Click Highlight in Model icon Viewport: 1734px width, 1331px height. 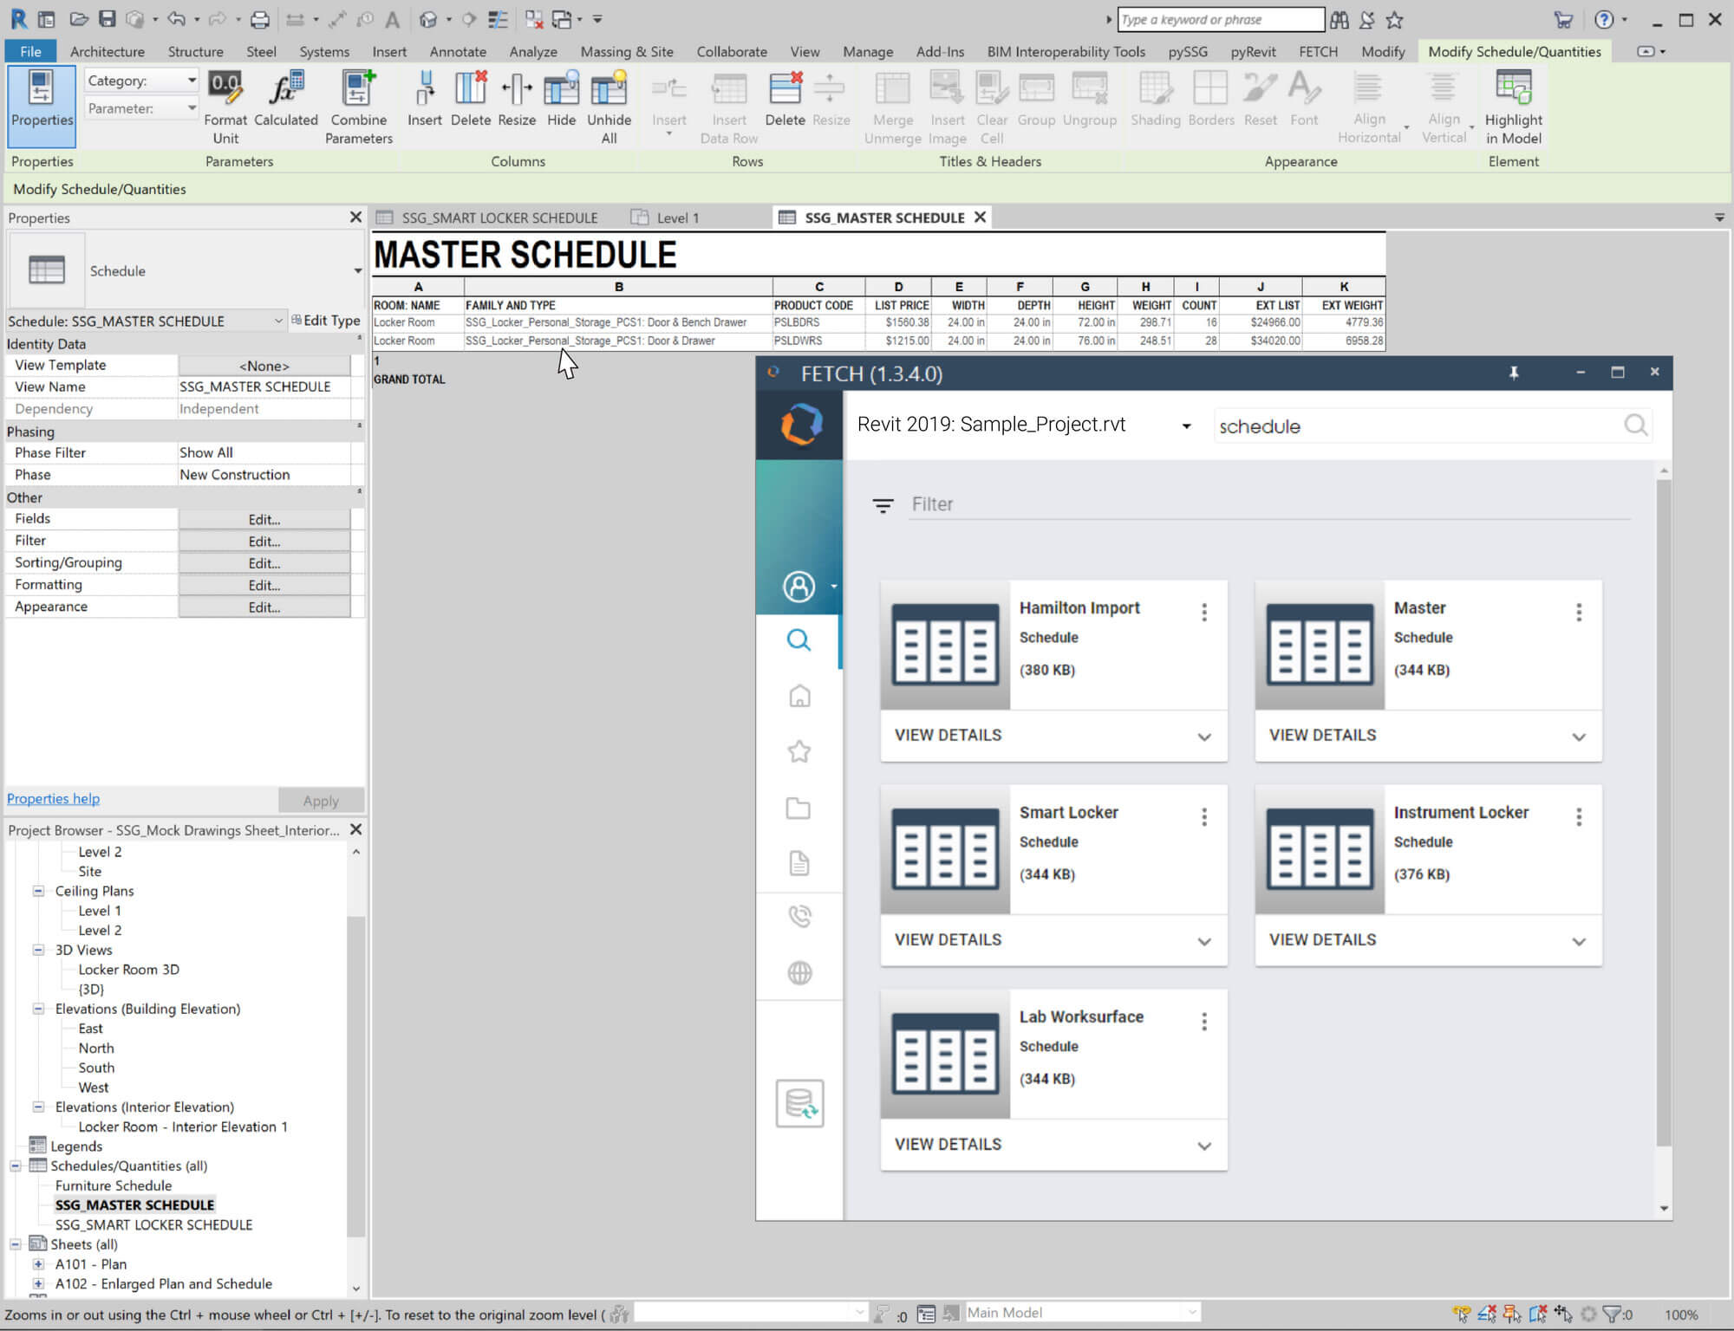(1513, 88)
